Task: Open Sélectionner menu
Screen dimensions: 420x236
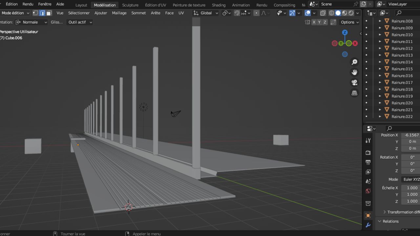Action: coord(79,13)
